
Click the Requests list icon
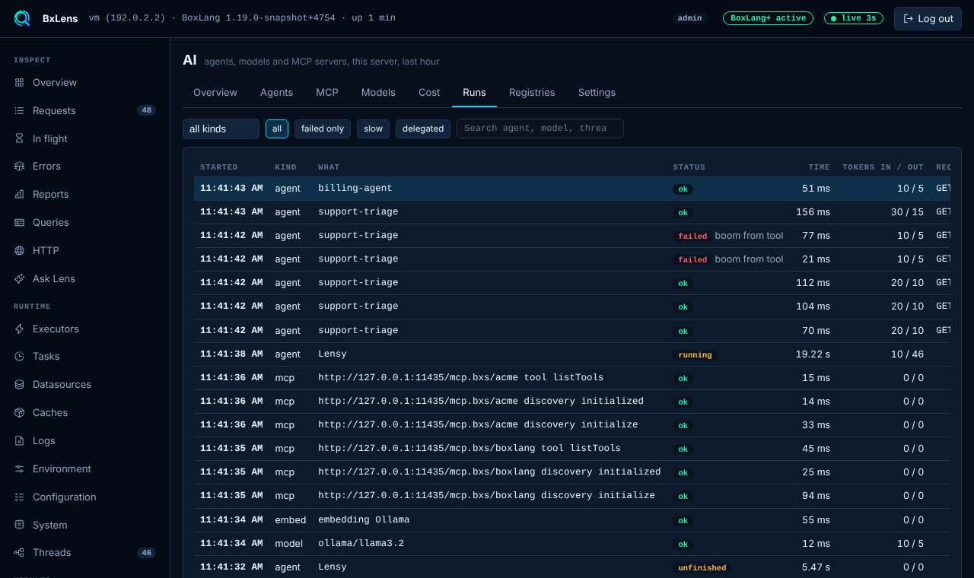pos(19,110)
